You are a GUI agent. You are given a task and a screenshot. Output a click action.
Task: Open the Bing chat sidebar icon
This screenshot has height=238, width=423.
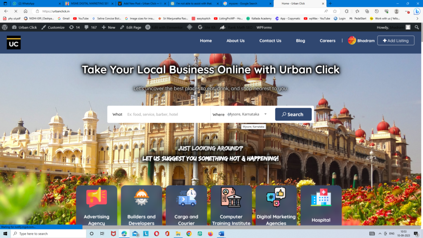417,11
